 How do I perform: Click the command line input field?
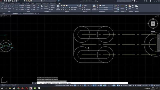coord(82,83)
